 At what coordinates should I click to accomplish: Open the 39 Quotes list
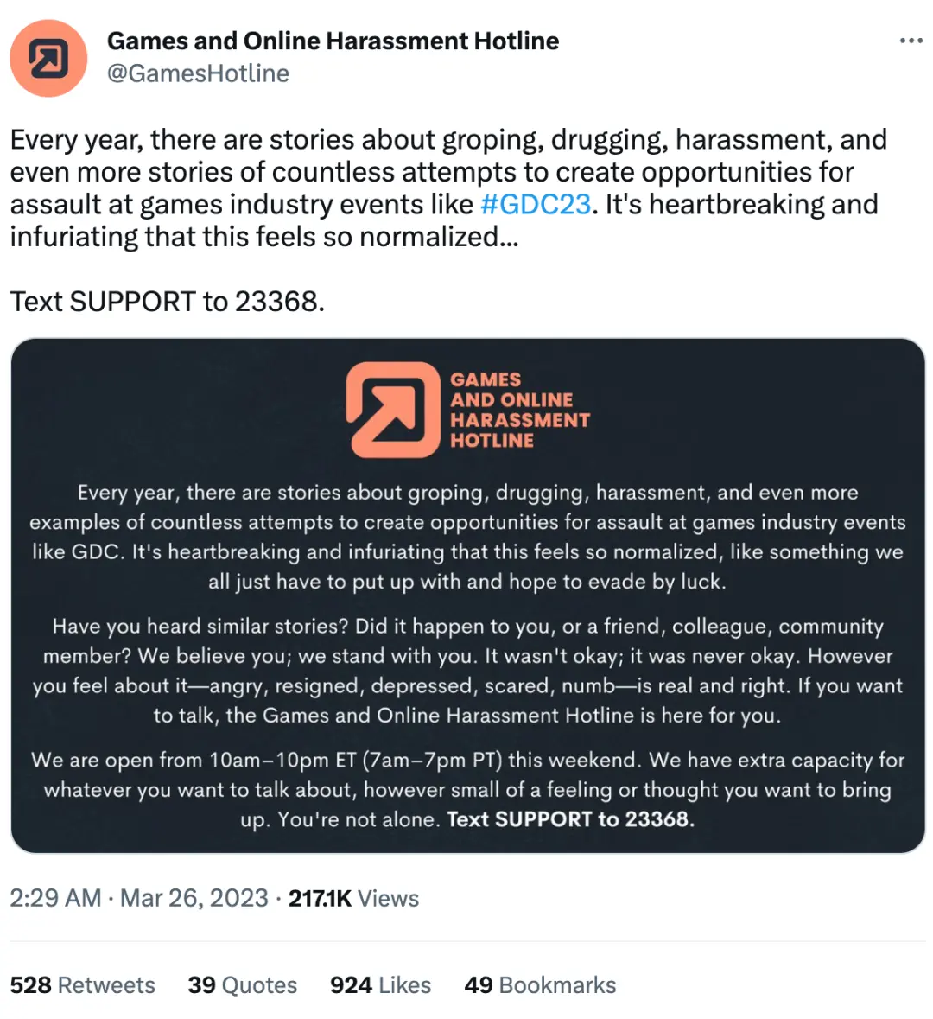[x=243, y=985]
